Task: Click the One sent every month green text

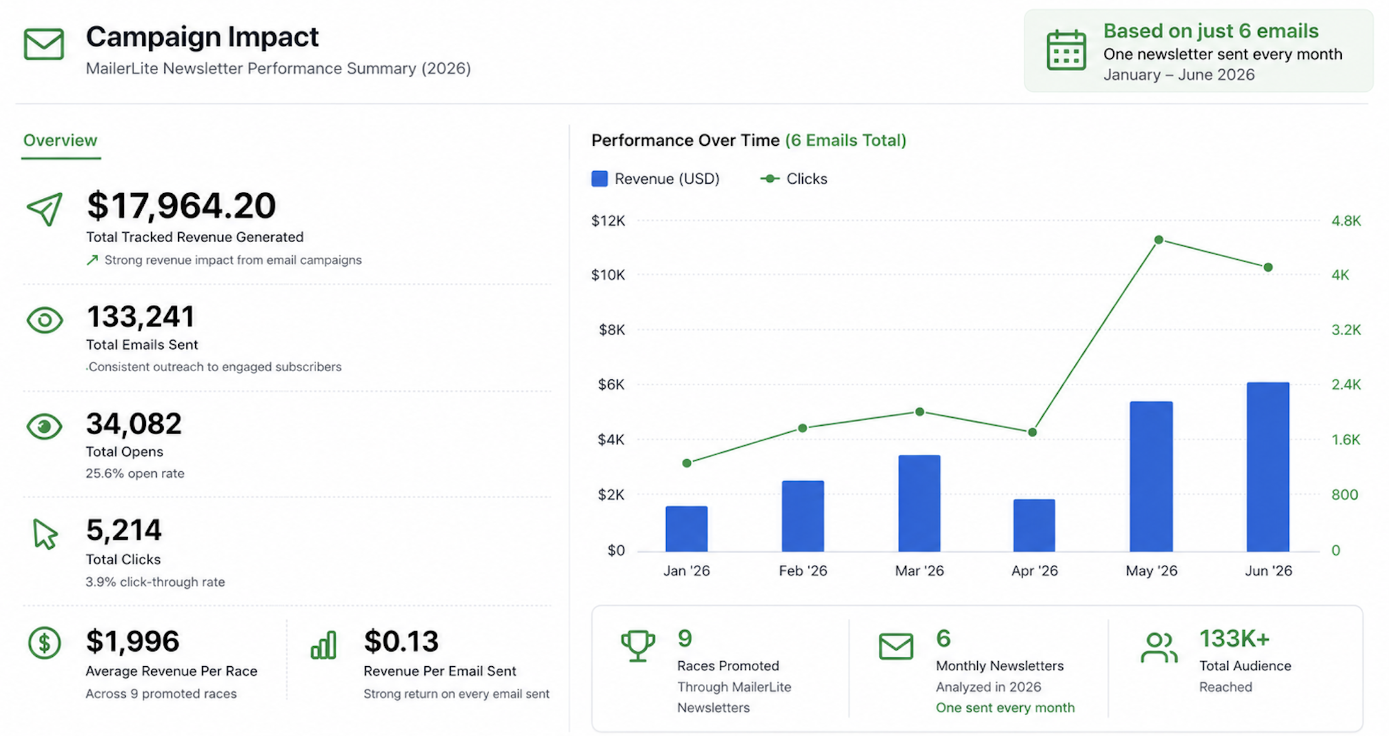Action: pyautogui.click(x=1005, y=708)
